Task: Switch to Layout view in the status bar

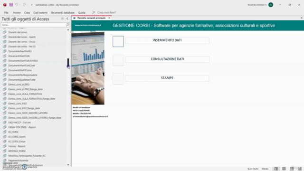Action: pos(292,169)
